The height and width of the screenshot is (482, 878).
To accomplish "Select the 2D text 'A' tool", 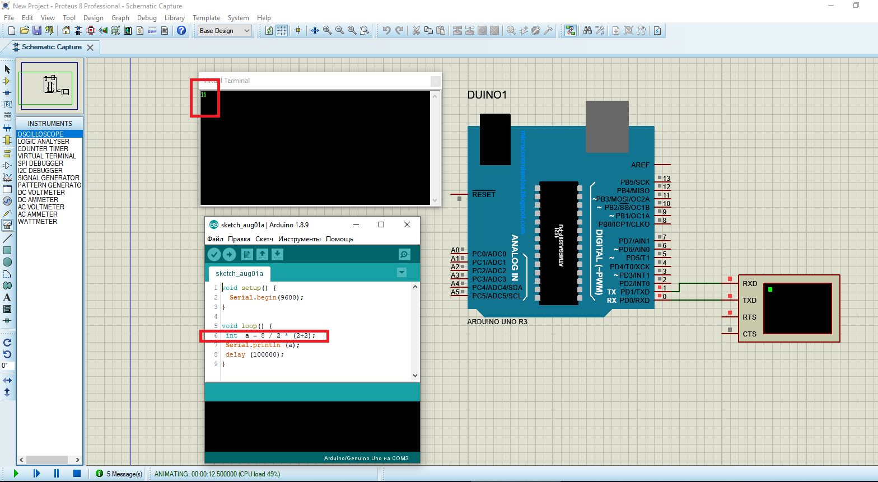I will pyautogui.click(x=7, y=297).
